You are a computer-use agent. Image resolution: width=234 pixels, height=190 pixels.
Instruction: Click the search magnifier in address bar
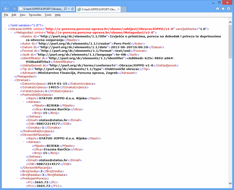click(x=65, y=9)
